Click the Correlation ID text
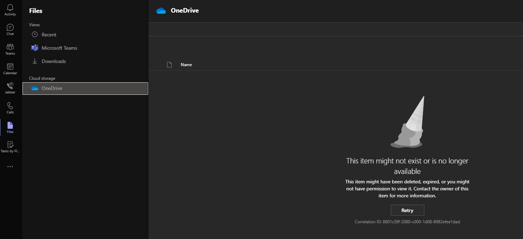Viewport: 523px width, 239px height. point(407,222)
